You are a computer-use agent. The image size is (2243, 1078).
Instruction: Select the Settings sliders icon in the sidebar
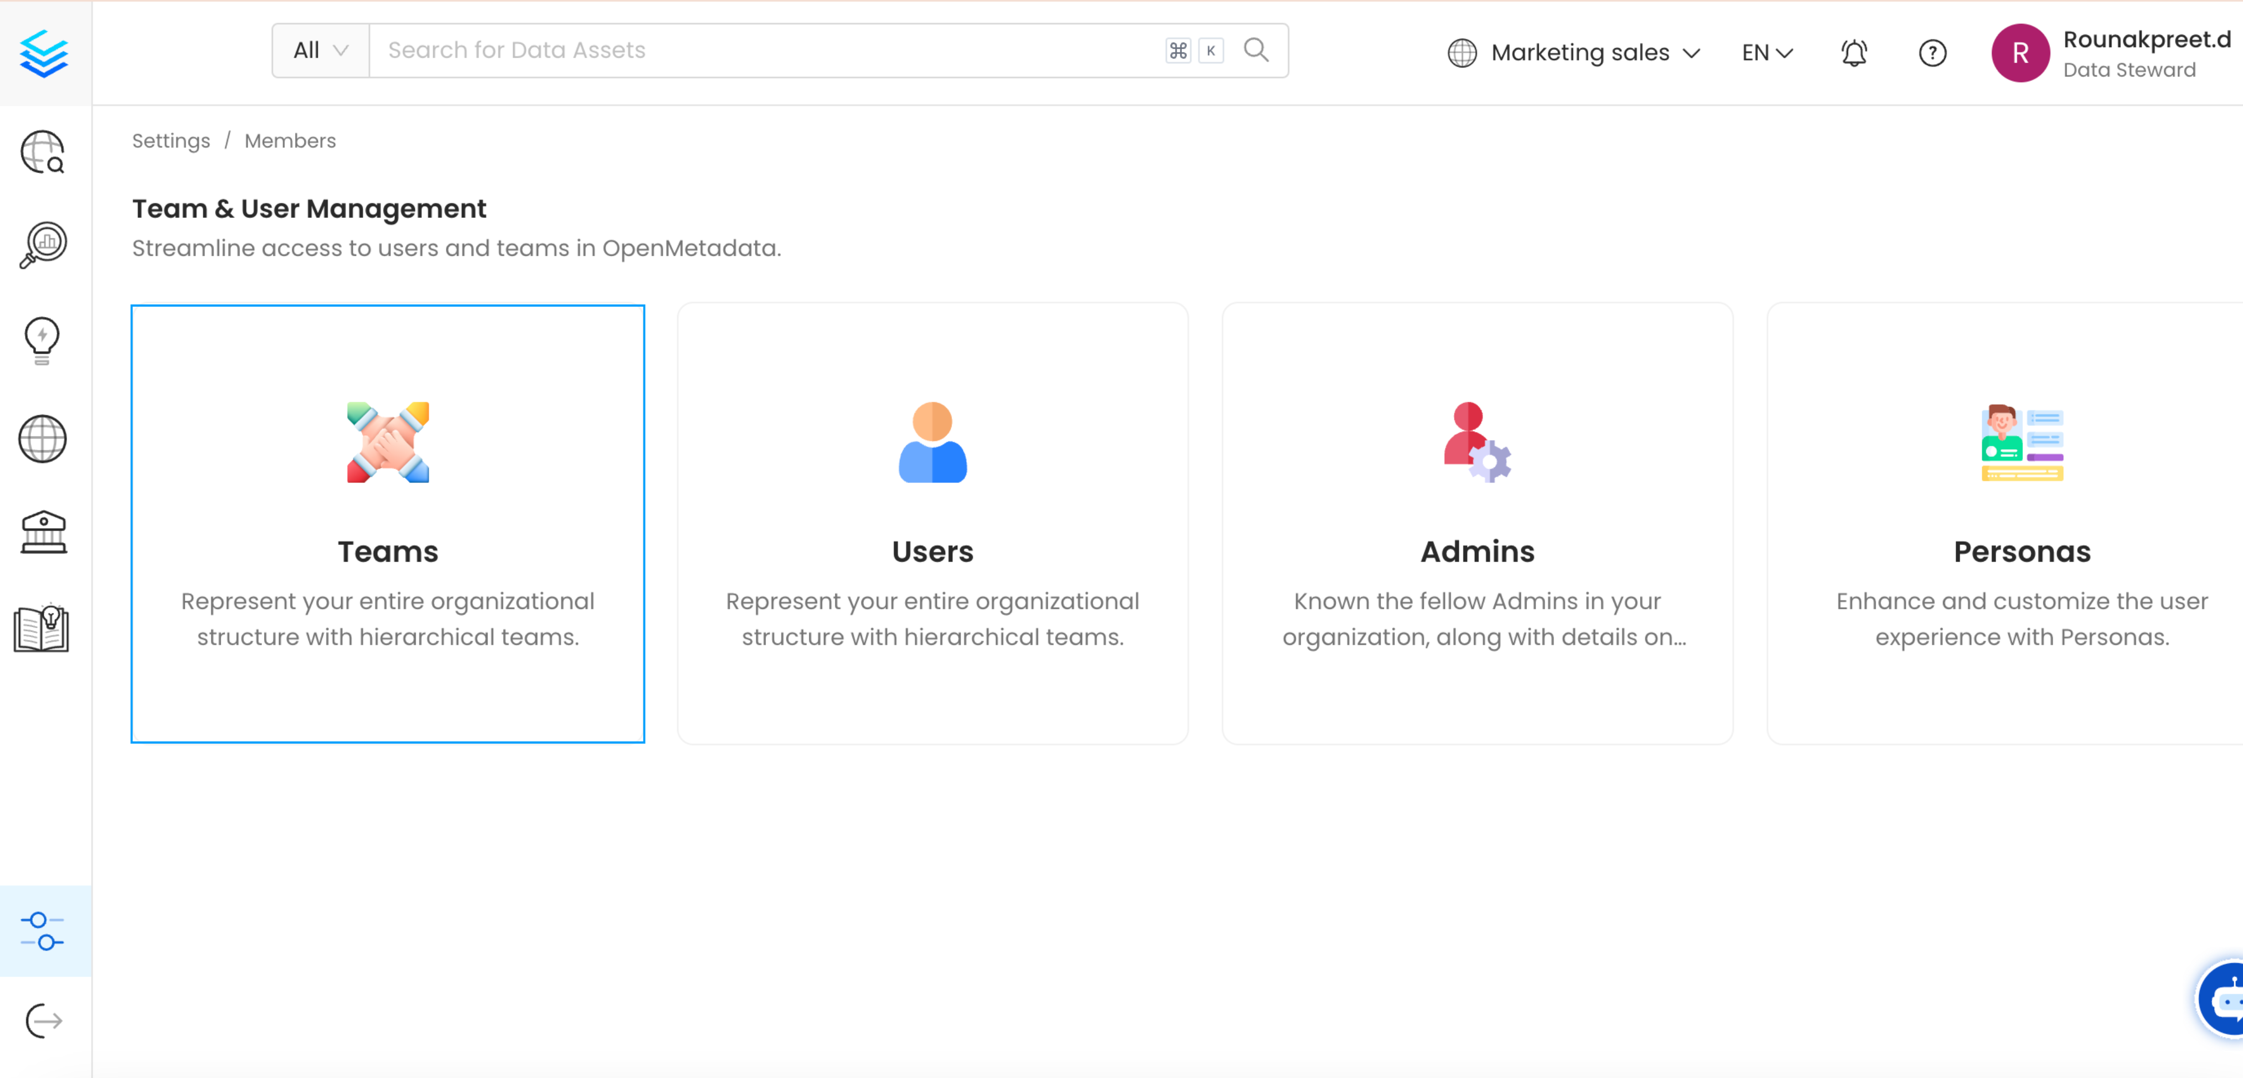coord(42,931)
